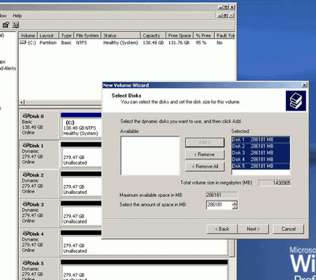Click the Disk 3 icon

26,204
